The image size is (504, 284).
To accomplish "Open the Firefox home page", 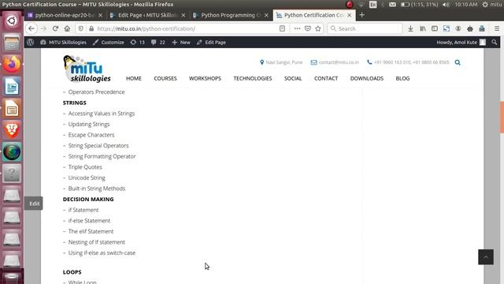I will click(x=67, y=28).
